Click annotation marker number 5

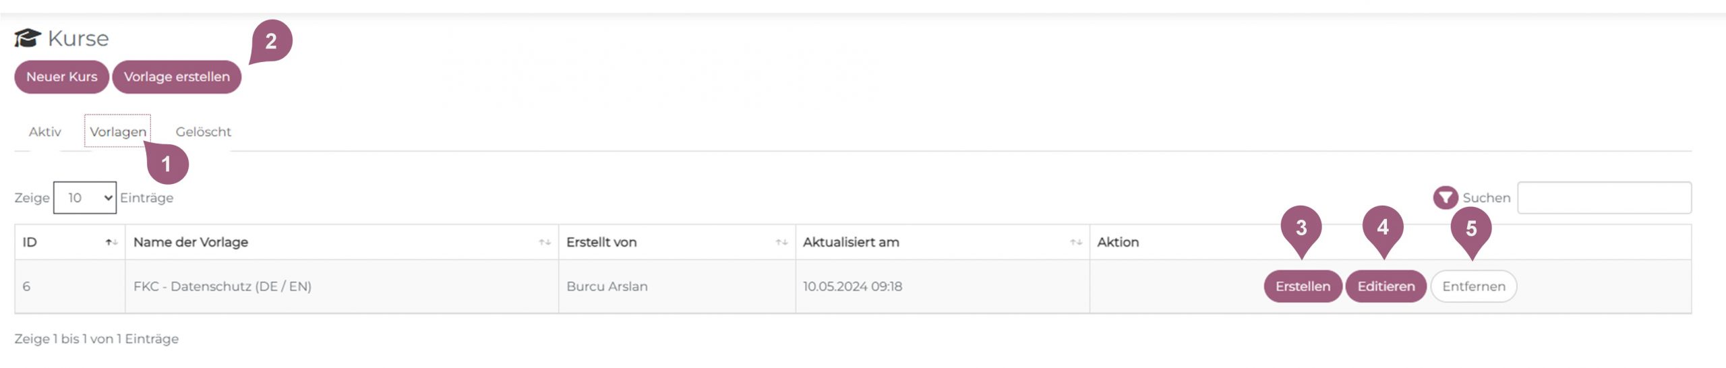pyautogui.click(x=1471, y=228)
